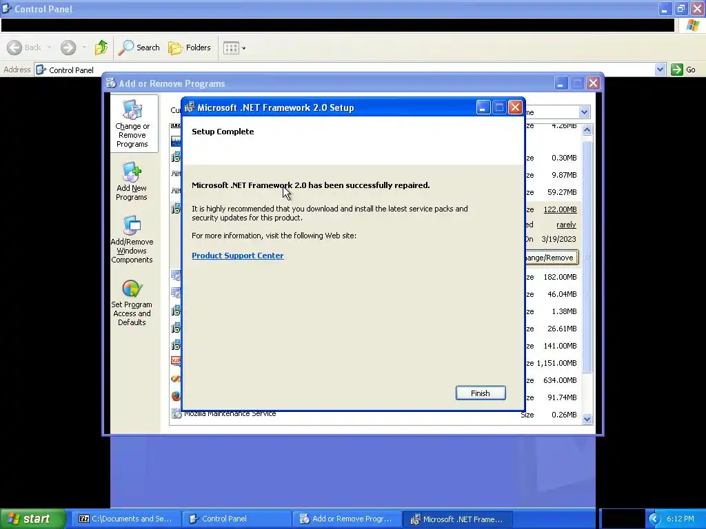Toggle the Folders pane
706x529 pixels.
click(189, 48)
